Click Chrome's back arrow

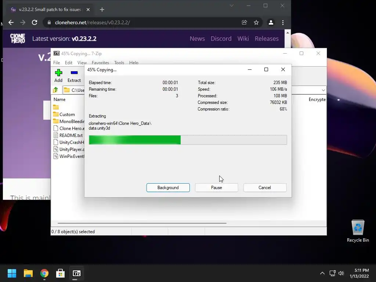click(11, 22)
